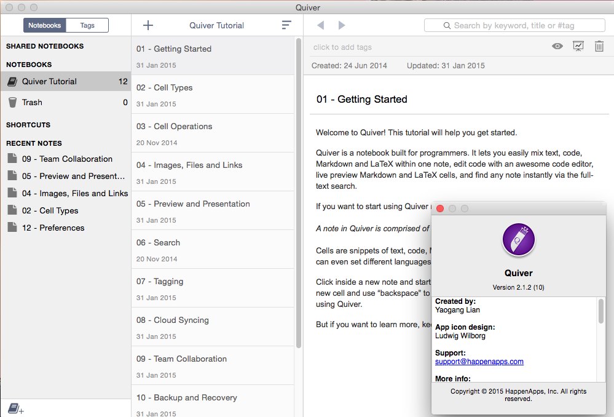
Task: Switch to the Notebooks tab
Action: [45, 25]
